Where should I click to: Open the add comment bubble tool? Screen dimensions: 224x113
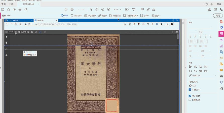pyautogui.click(x=142, y=9)
